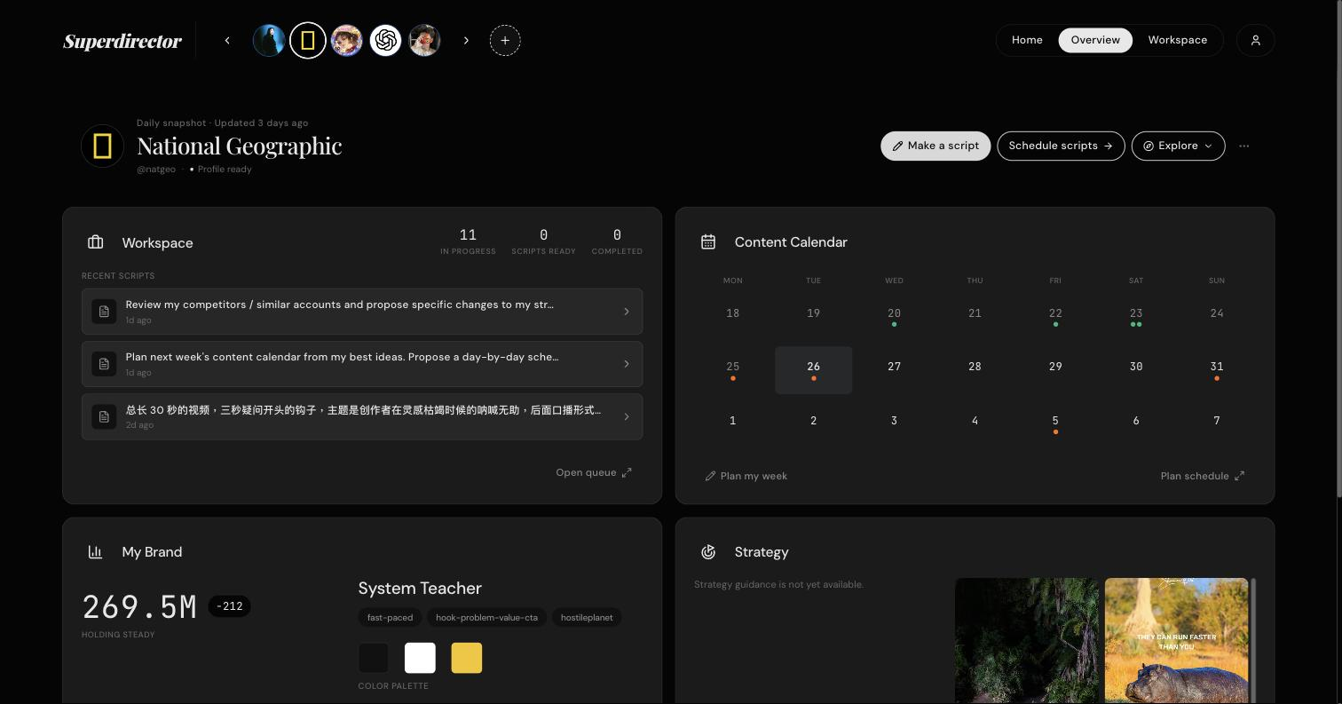1342x704 pixels.
Task: Click the pencil icon beside Plan my week
Action: click(710, 476)
